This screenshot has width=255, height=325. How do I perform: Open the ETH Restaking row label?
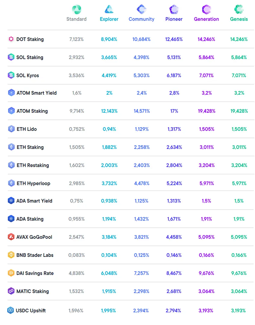point(32,165)
